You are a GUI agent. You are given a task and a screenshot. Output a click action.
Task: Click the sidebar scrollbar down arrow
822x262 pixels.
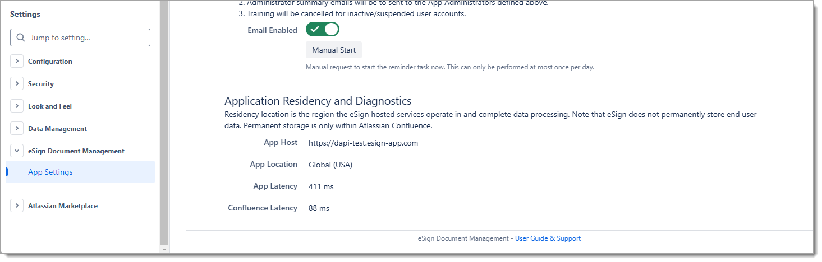click(164, 249)
